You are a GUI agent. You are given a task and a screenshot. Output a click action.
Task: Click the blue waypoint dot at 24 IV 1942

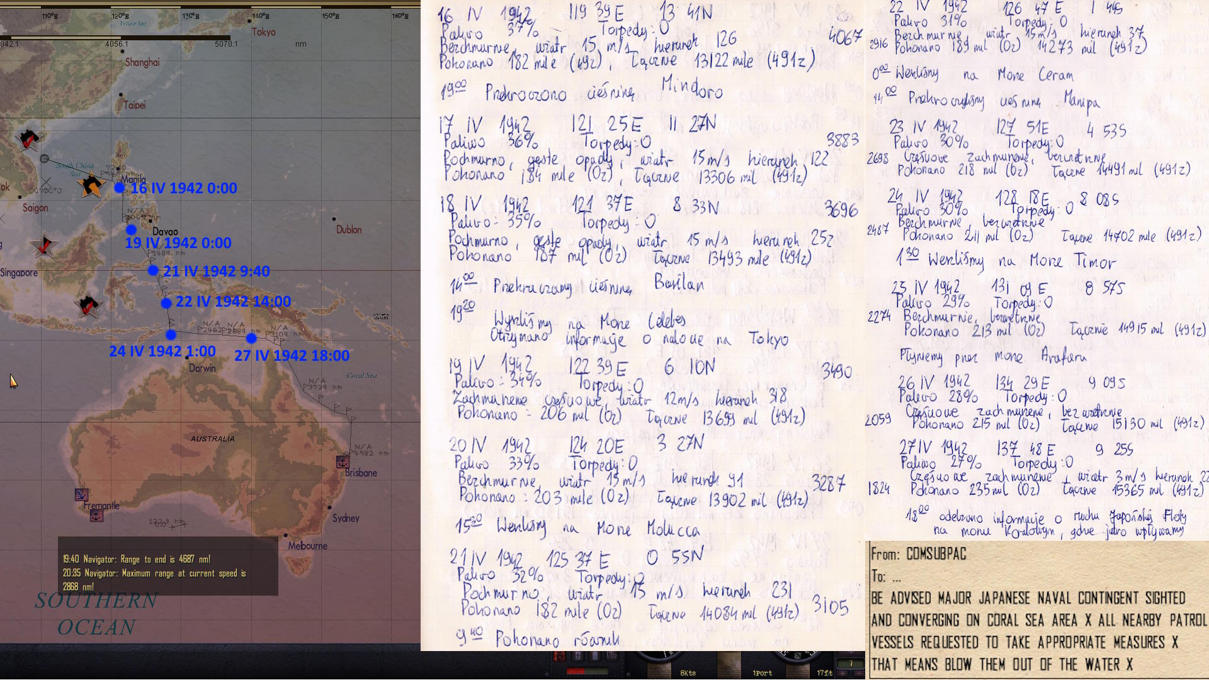pos(171,335)
